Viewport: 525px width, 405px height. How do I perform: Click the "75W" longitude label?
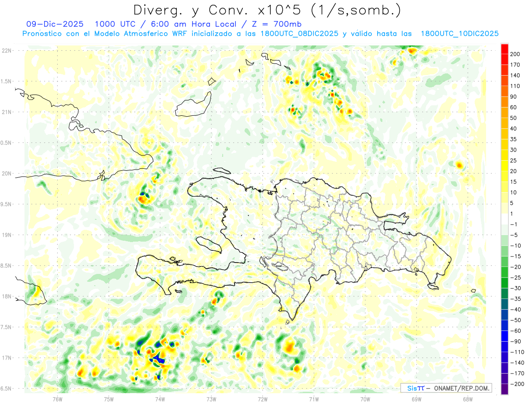[x=108, y=398]
